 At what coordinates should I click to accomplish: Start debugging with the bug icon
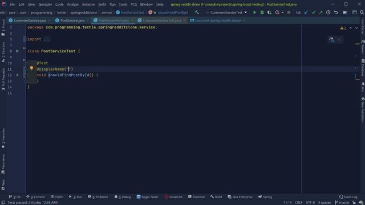pyautogui.click(x=262, y=13)
